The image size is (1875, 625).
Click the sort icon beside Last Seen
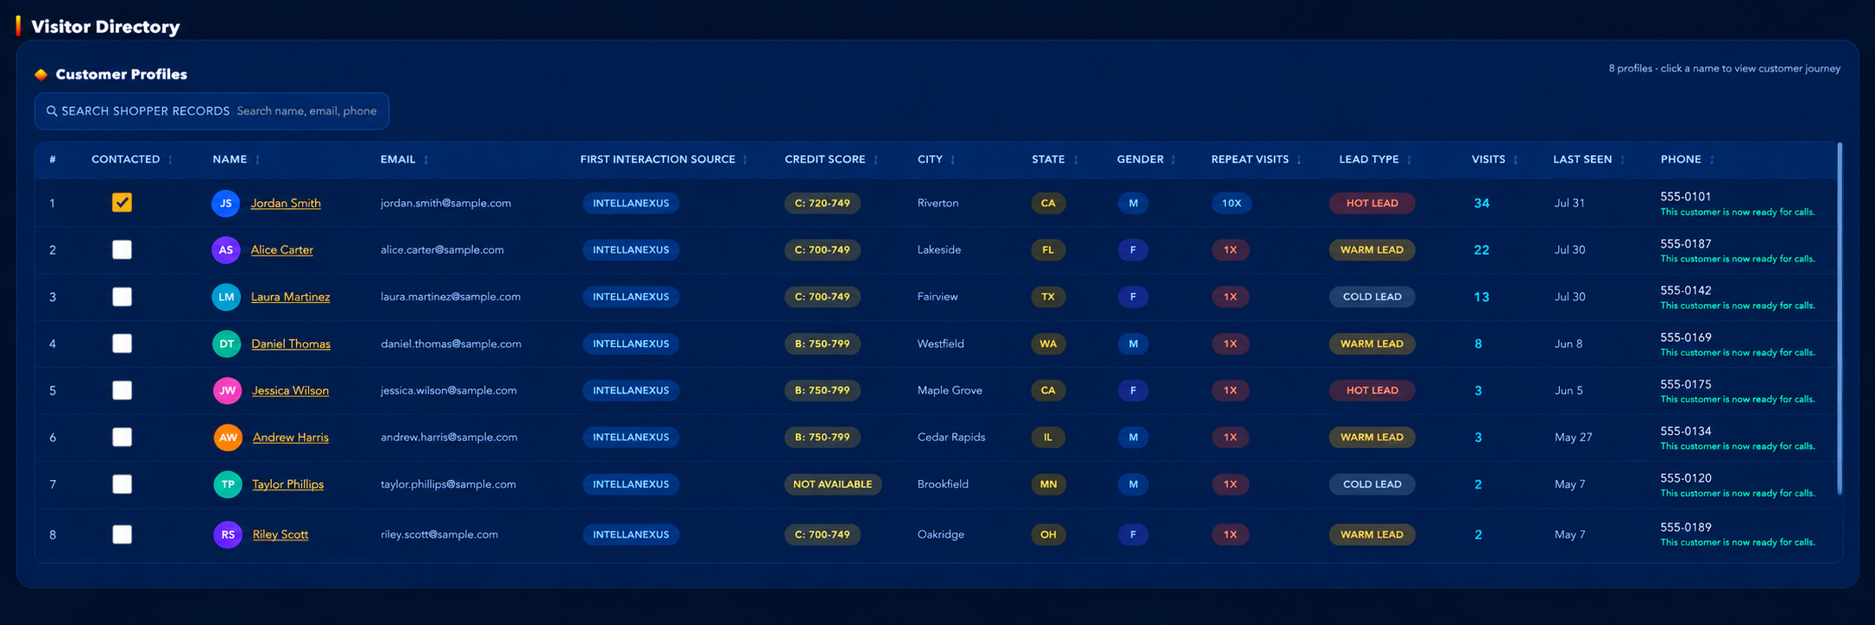point(1622,160)
